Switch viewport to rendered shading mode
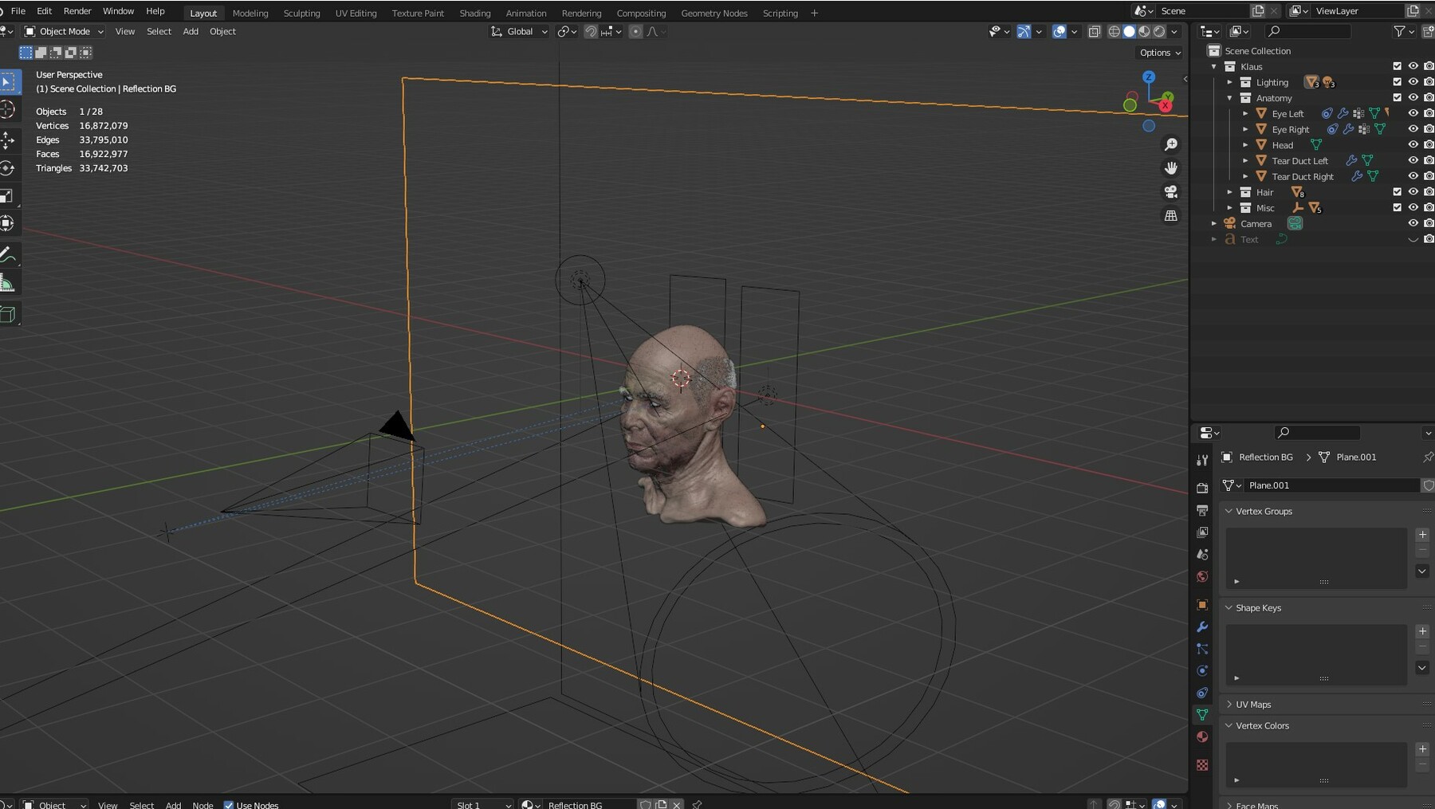The height and width of the screenshot is (809, 1435). coord(1160,32)
